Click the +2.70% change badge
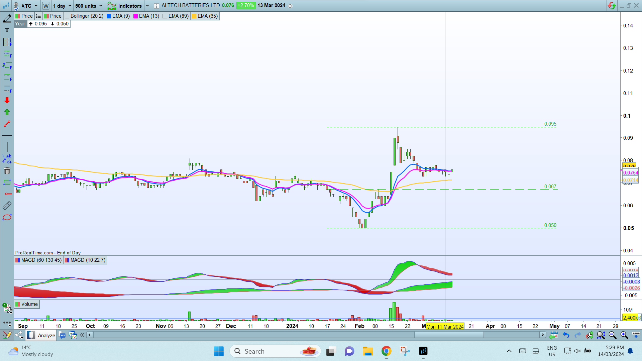Image resolution: width=642 pixels, height=361 pixels. (x=246, y=6)
